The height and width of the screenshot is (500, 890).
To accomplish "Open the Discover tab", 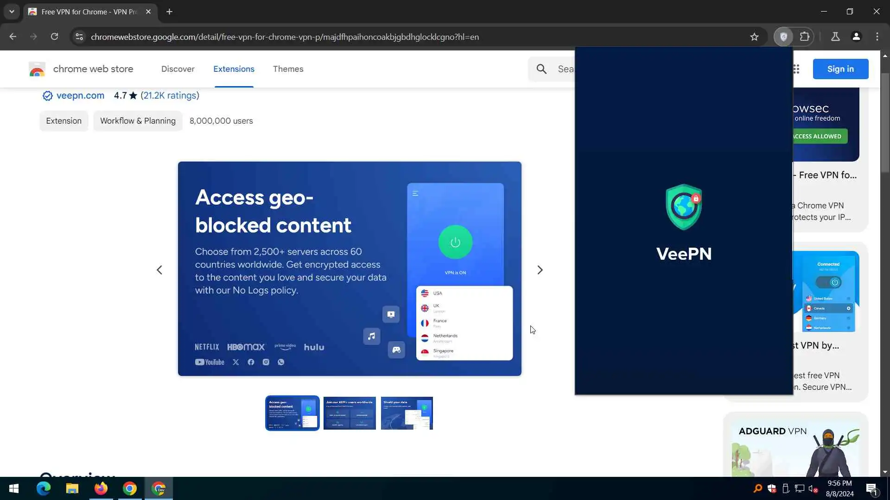I will 178,69.
